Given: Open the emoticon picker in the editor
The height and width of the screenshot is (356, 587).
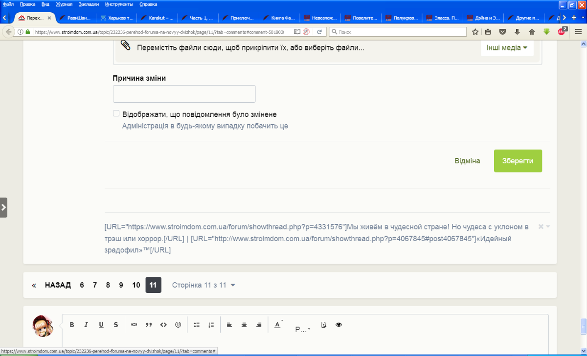Looking at the screenshot, I should [178, 325].
